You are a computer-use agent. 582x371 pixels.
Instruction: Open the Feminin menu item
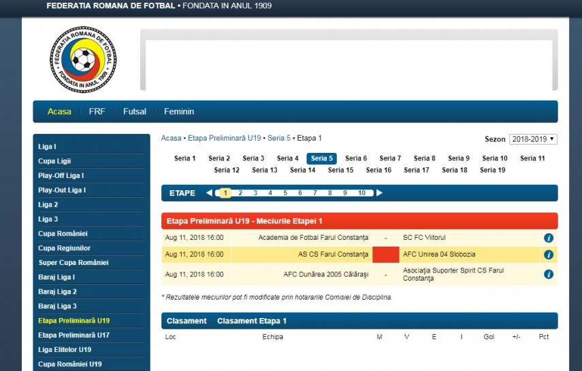point(178,111)
